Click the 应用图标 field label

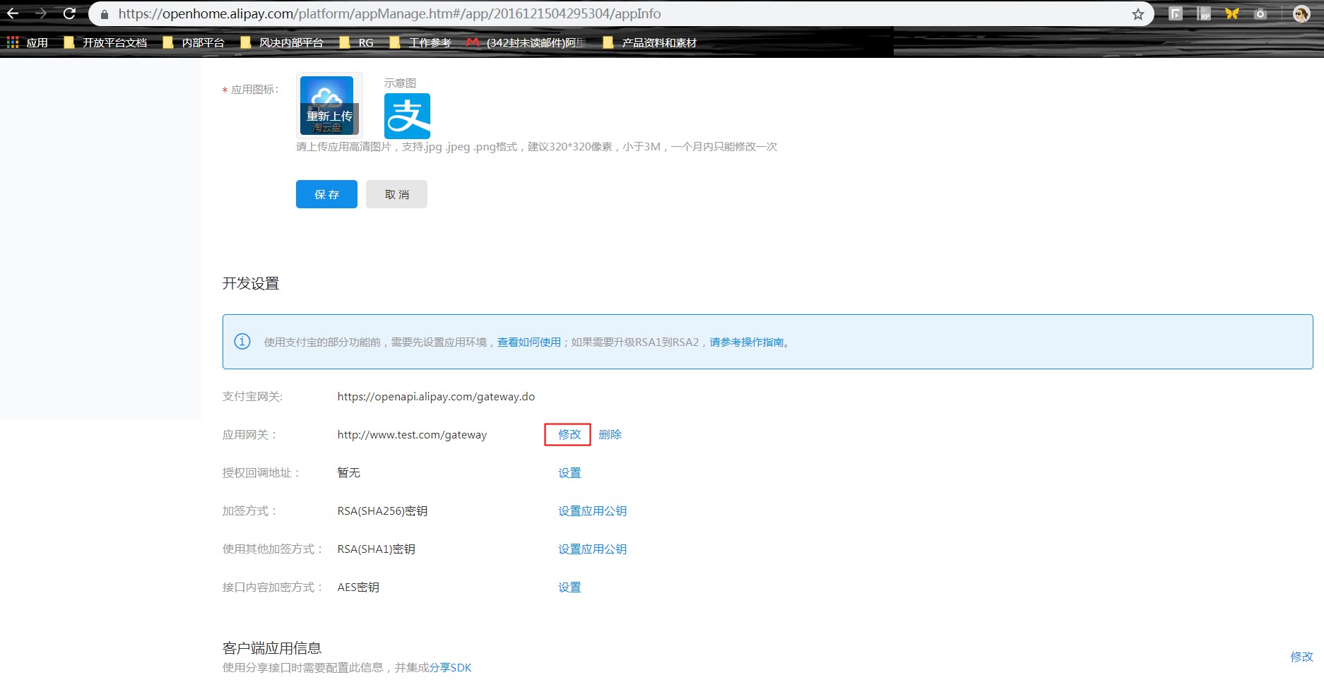[x=254, y=90]
